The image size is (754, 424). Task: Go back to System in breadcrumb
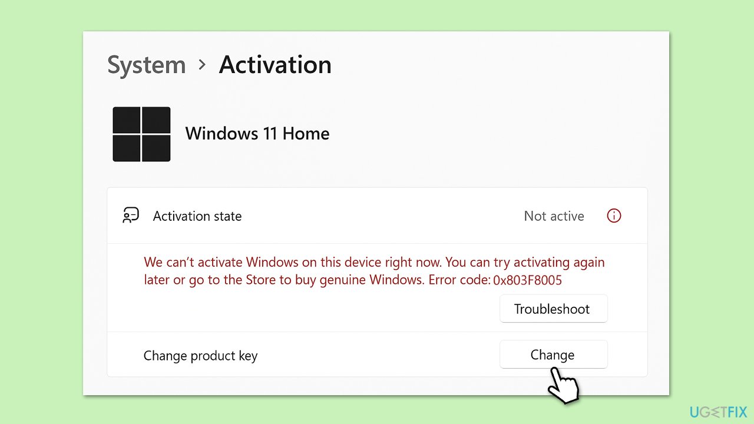click(146, 65)
